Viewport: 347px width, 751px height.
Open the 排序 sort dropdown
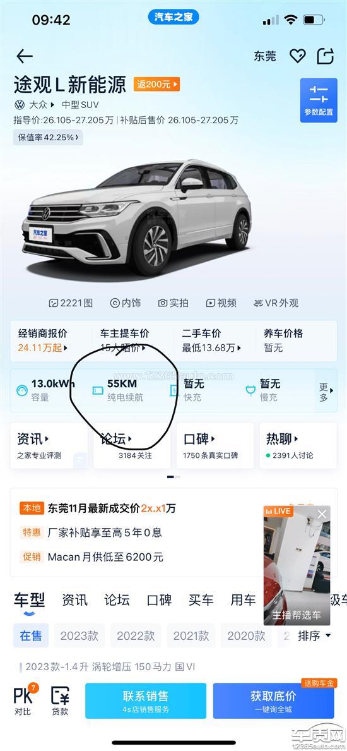point(314,636)
